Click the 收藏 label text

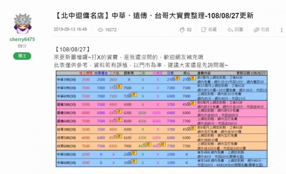pos(213,29)
